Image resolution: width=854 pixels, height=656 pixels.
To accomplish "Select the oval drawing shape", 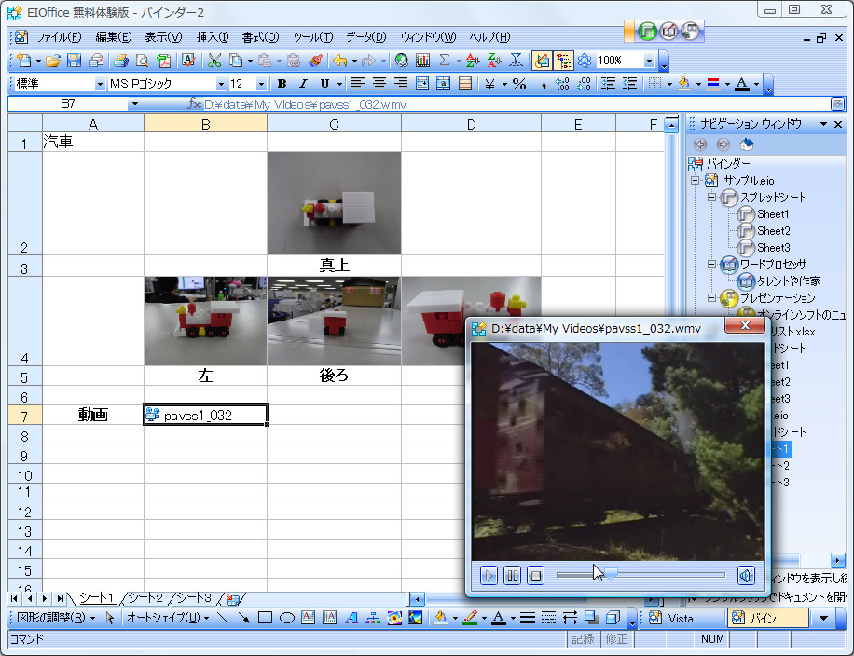I will [x=286, y=618].
